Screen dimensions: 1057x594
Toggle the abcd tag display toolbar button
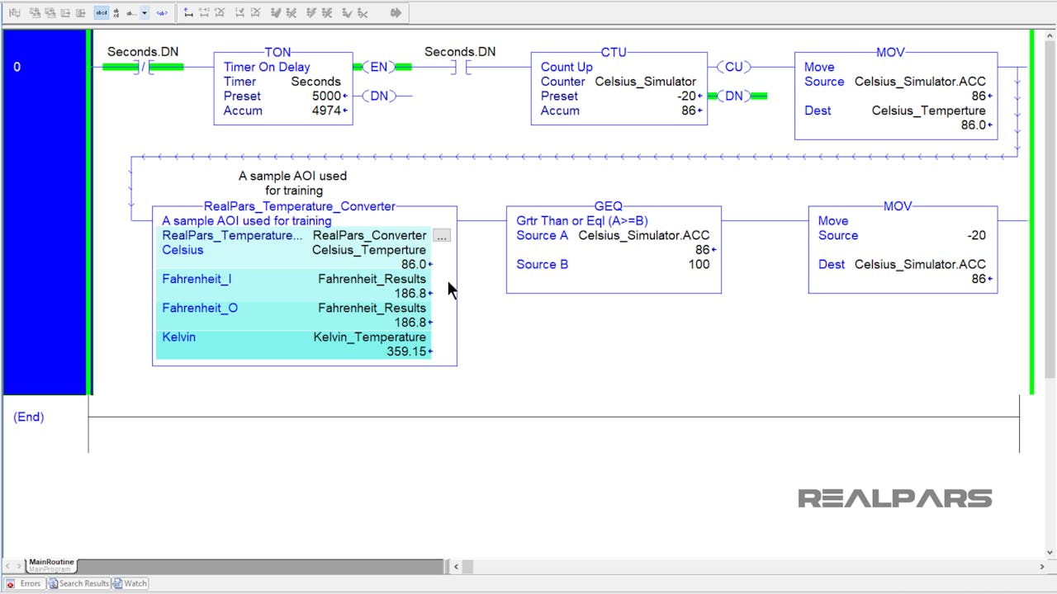point(103,12)
